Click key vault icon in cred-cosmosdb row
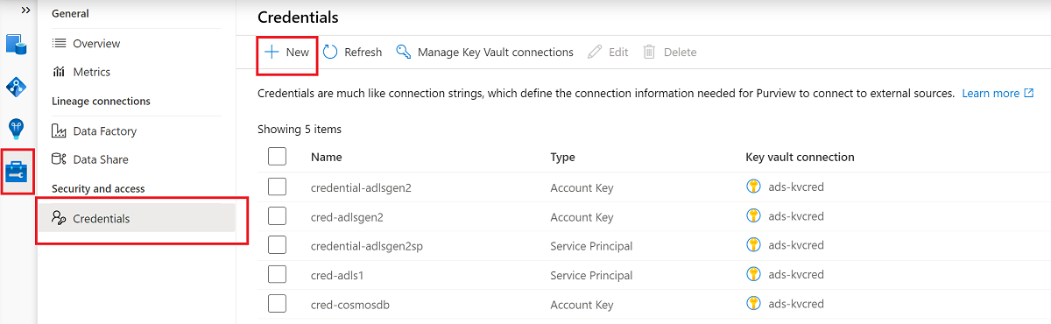The height and width of the screenshot is (324, 1051). (752, 303)
